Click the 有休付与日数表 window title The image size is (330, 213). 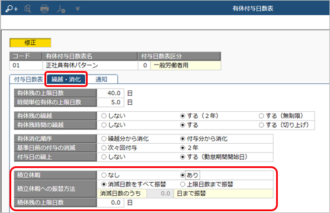253,9
